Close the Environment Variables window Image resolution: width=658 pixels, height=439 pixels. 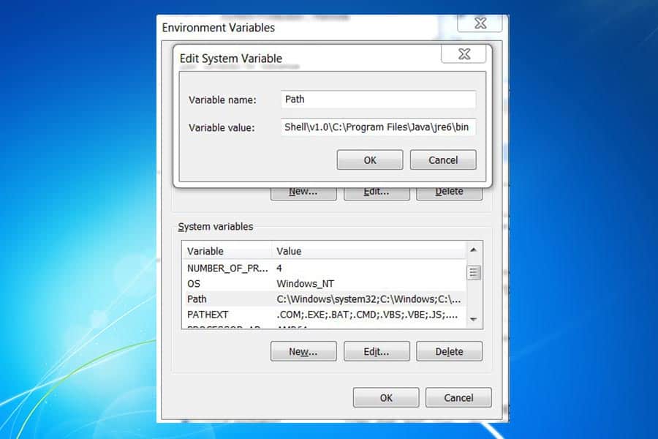click(x=480, y=23)
